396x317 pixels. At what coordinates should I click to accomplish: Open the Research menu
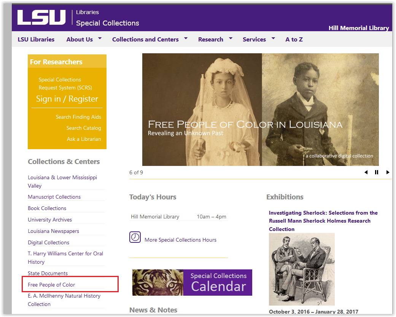point(211,40)
